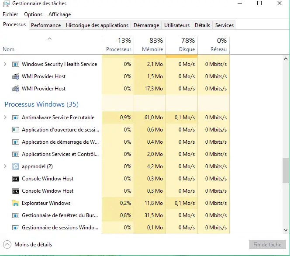Click the Antimalware Service Executable icon

click(x=16, y=118)
